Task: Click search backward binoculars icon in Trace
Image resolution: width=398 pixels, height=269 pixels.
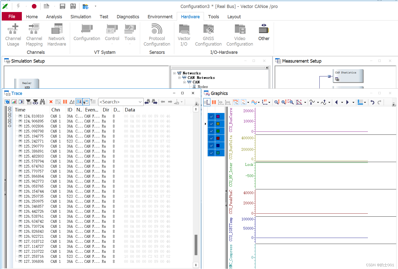Action: coord(147,102)
